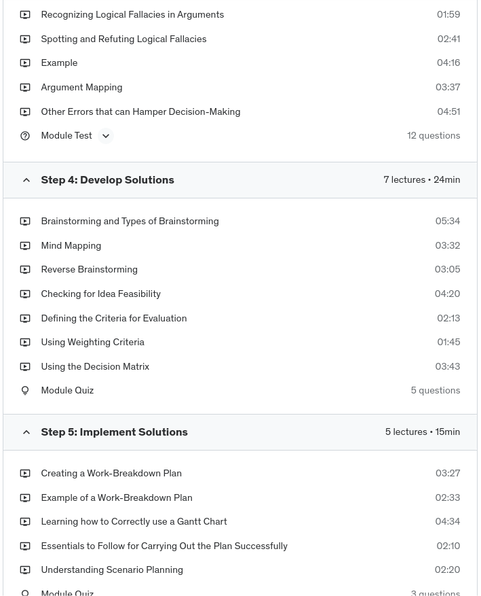Click video icon next to Using the Decision Matrix
The height and width of the screenshot is (596, 481).
(x=25, y=367)
